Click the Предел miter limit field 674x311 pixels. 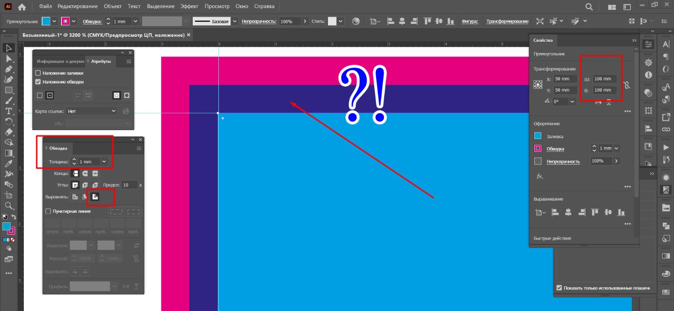[129, 185]
